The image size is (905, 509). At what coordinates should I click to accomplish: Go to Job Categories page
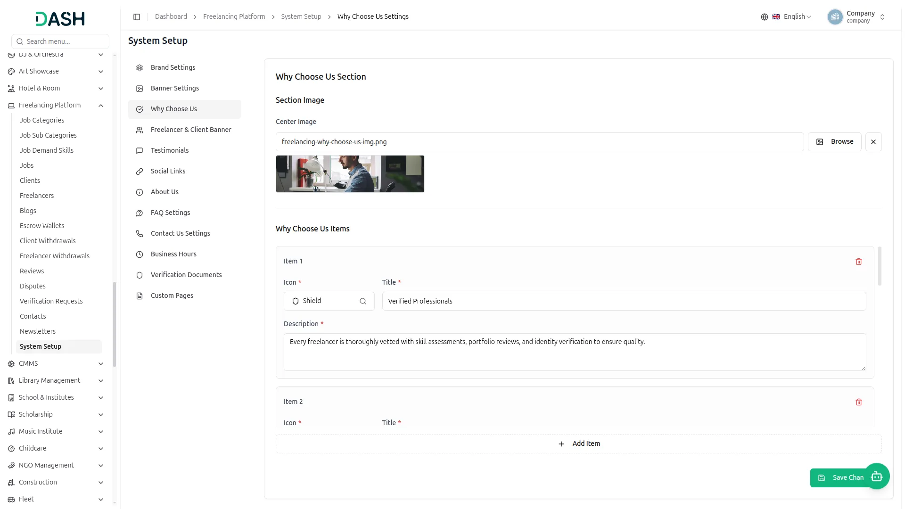tap(42, 121)
